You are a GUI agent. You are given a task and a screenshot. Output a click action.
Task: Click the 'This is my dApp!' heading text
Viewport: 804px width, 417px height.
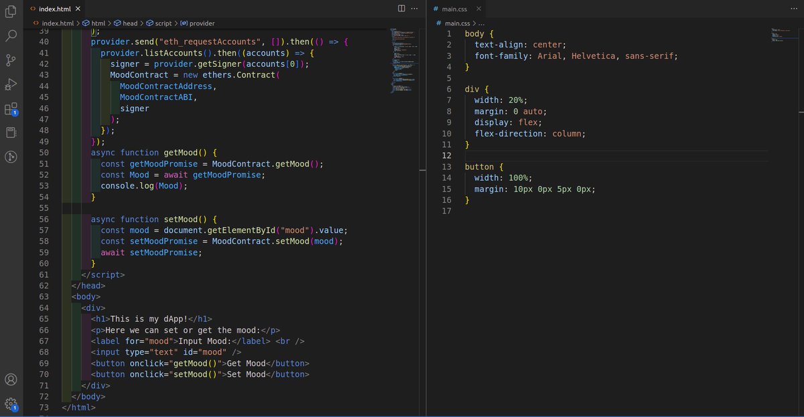[x=149, y=319]
